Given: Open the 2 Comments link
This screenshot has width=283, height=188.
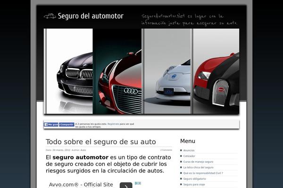Looking at the screenshot, I should click(166, 150).
